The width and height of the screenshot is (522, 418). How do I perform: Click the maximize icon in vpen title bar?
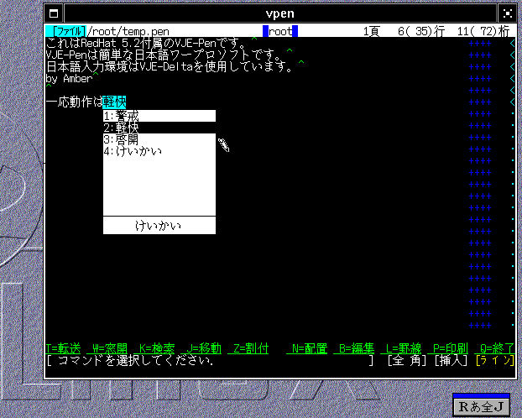(507, 13)
